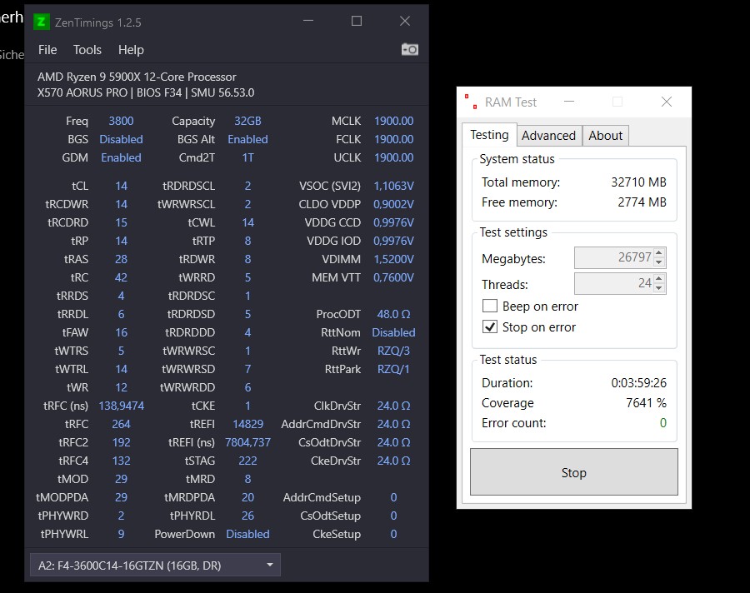Open the Help menu in ZenTimings

[x=131, y=50]
